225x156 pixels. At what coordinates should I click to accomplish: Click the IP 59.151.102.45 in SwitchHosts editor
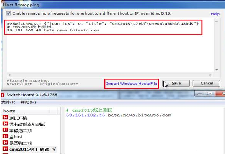[86, 115]
